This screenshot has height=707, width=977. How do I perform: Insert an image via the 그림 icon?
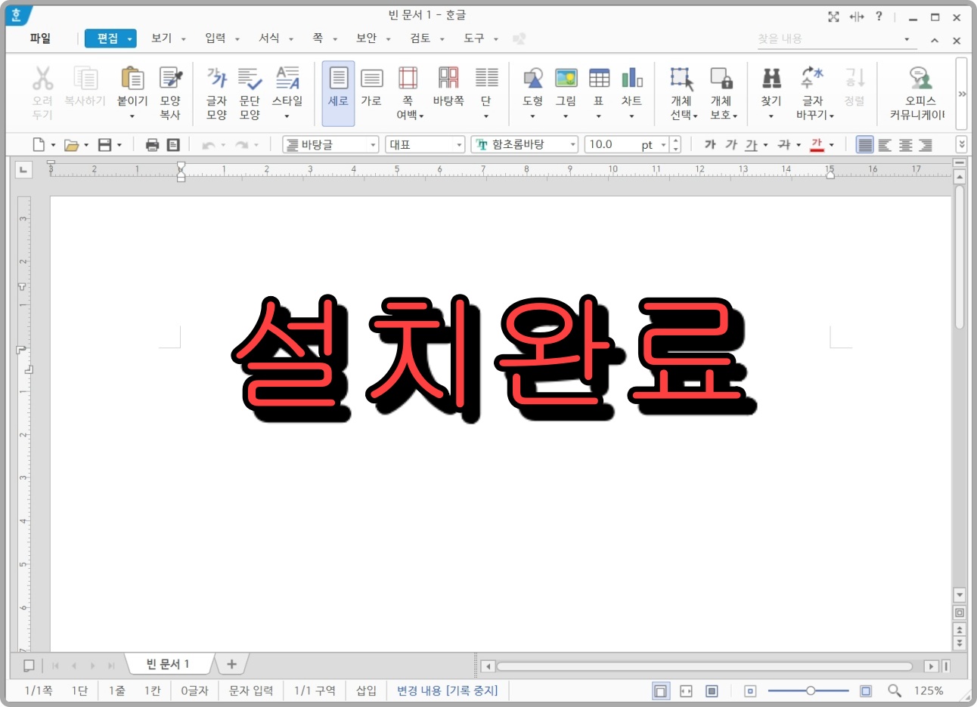tap(566, 85)
